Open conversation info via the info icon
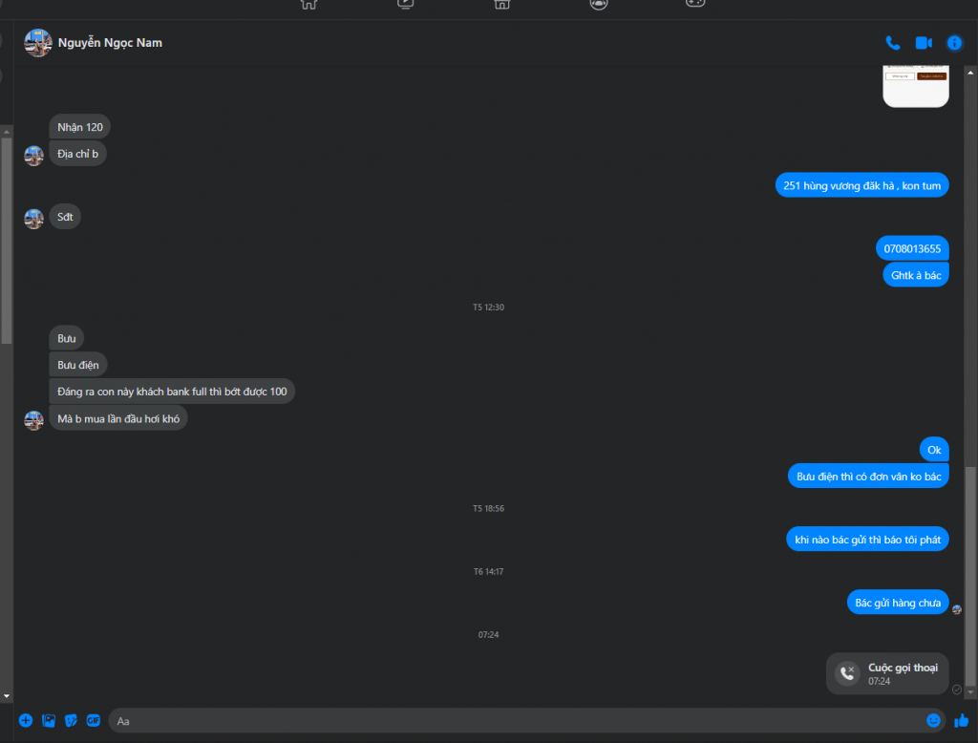 coord(954,43)
